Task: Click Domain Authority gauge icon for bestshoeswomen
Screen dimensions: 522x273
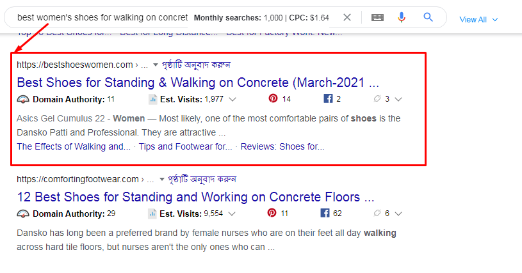Action: pyautogui.click(x=23, y=99)
